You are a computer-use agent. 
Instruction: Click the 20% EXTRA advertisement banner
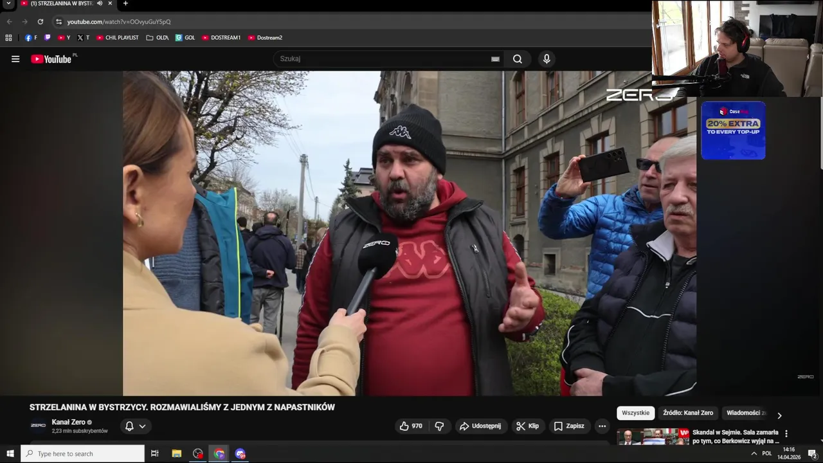click(733, 131)
